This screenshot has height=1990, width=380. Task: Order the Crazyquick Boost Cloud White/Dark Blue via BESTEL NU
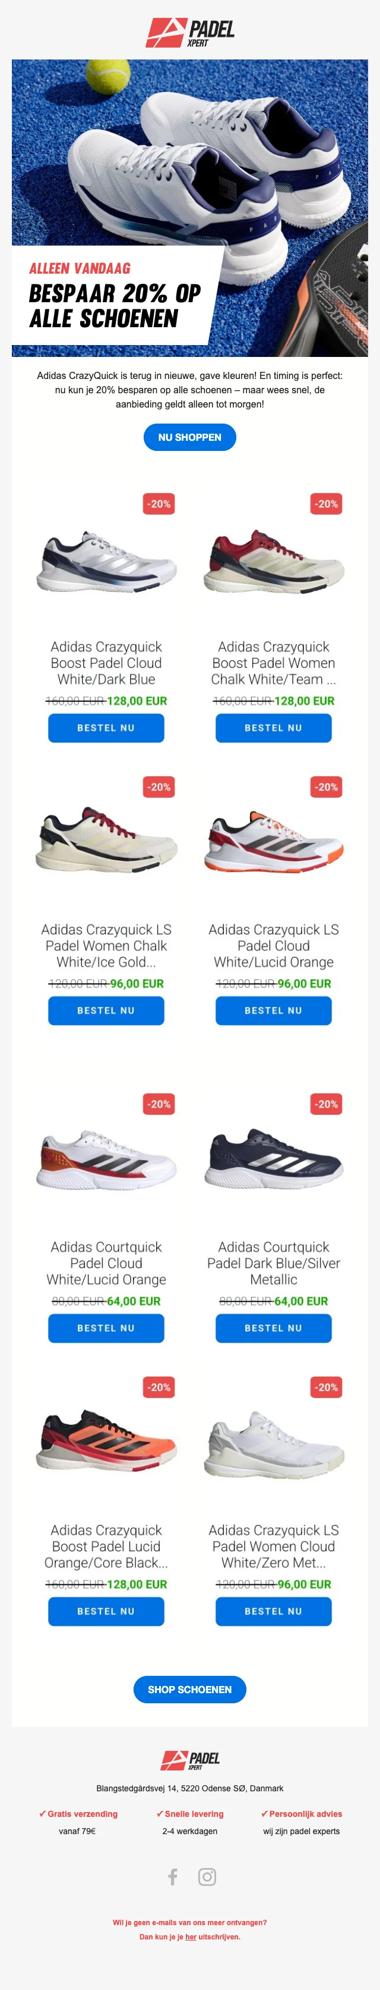click(106, 728)
